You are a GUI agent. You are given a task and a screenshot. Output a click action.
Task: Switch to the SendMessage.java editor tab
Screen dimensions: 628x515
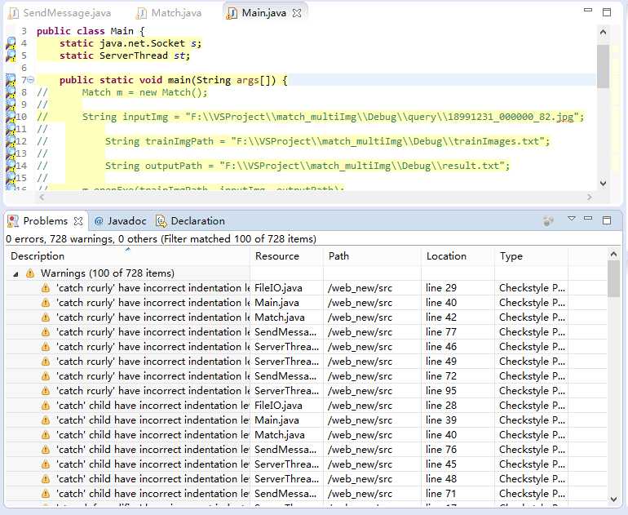(60, 13)
